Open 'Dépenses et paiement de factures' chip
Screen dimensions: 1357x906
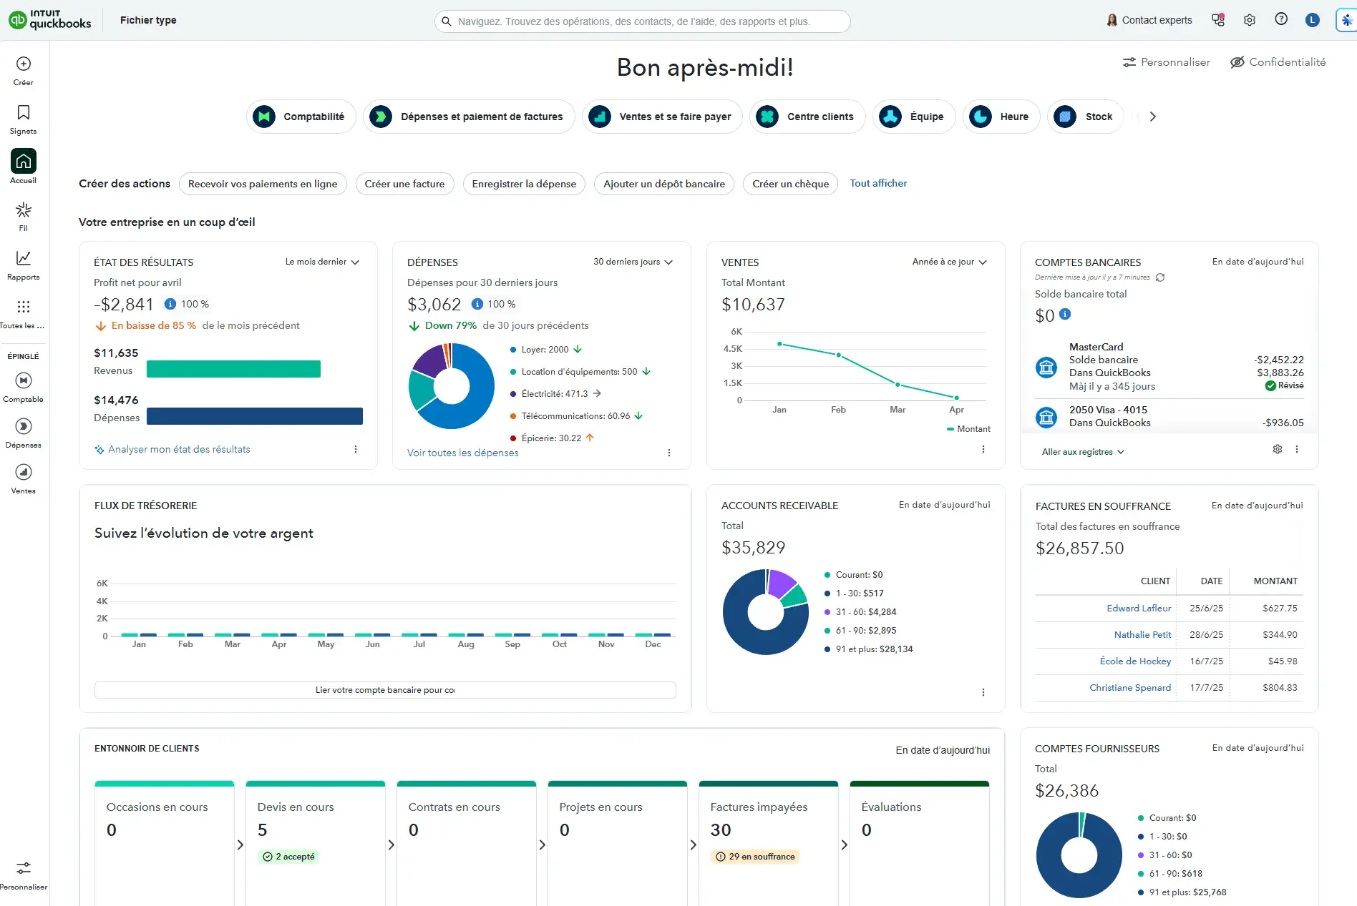470,117
